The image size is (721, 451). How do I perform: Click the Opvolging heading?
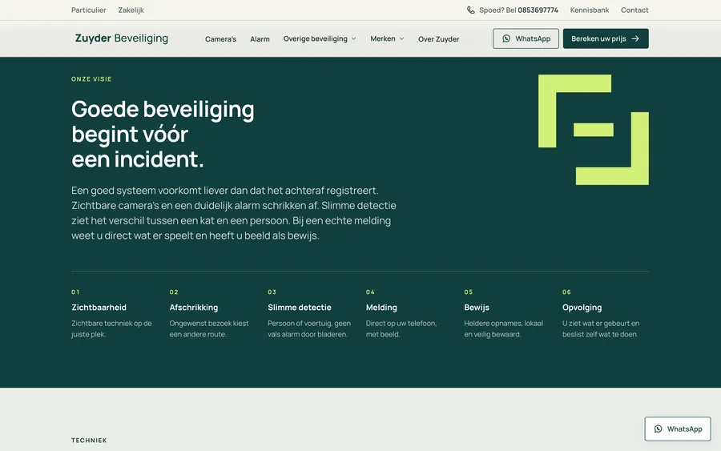click(x=582, y=308)
